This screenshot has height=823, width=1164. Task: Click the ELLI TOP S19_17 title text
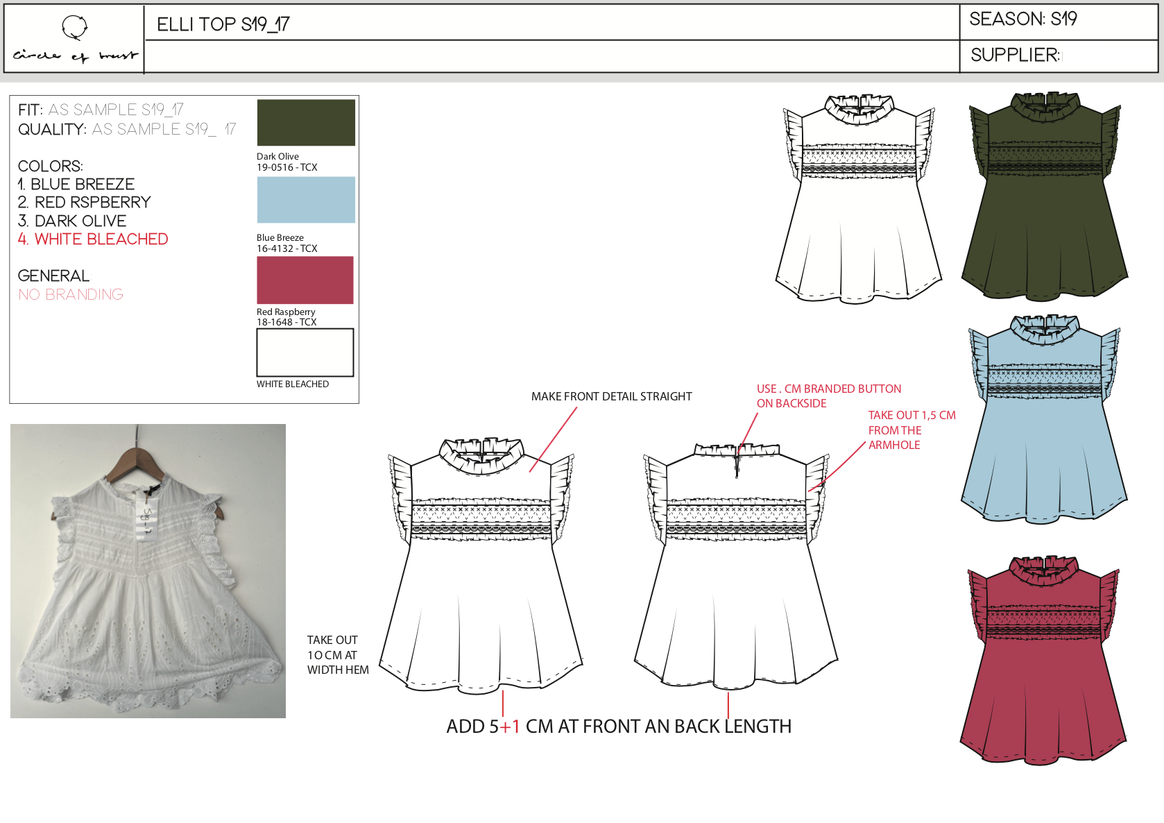click(x=223, y=24)
